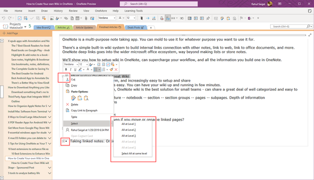Expand the page to full view with the double arrow
This screenshot has width=314, height=180.
[x=310, y=35]
